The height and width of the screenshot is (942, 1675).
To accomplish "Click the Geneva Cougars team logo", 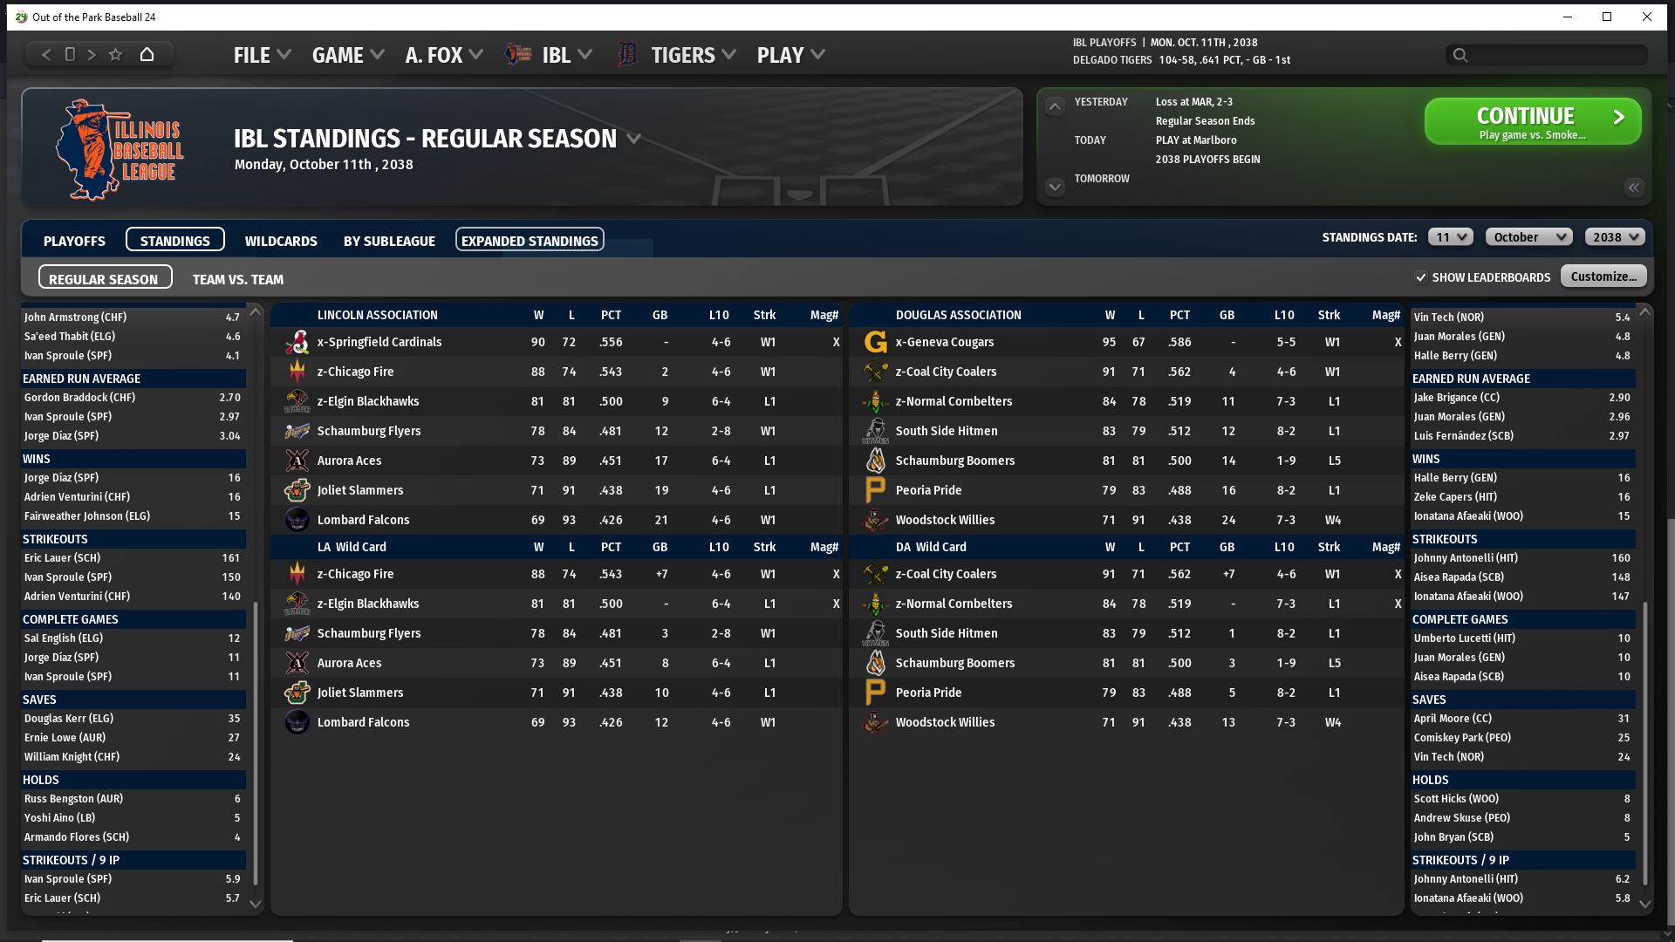I will click(875, 342).
